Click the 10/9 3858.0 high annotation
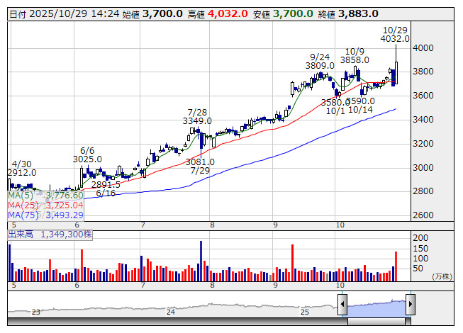 pos(355,56)
